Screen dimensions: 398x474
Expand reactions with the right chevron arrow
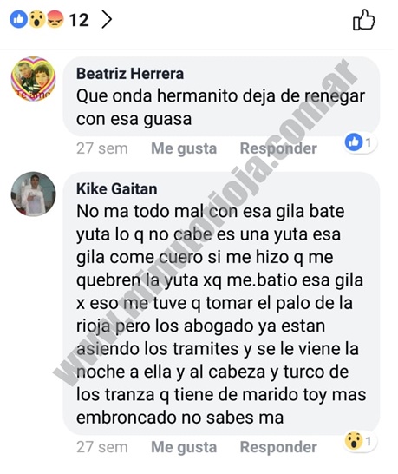coord(107,20)
